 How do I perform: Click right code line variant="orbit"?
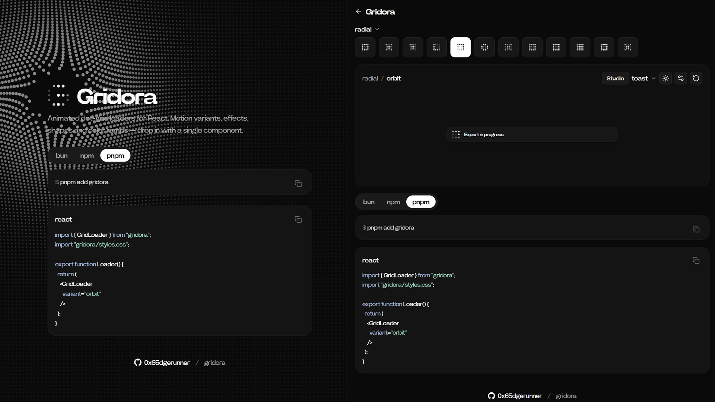[388, 332]
